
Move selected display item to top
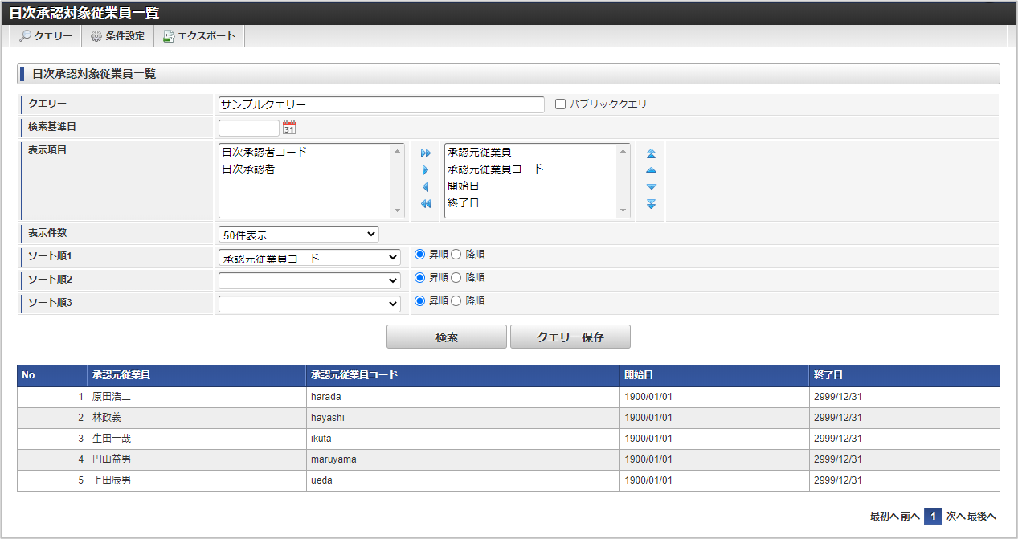click(x=651, y=153)
